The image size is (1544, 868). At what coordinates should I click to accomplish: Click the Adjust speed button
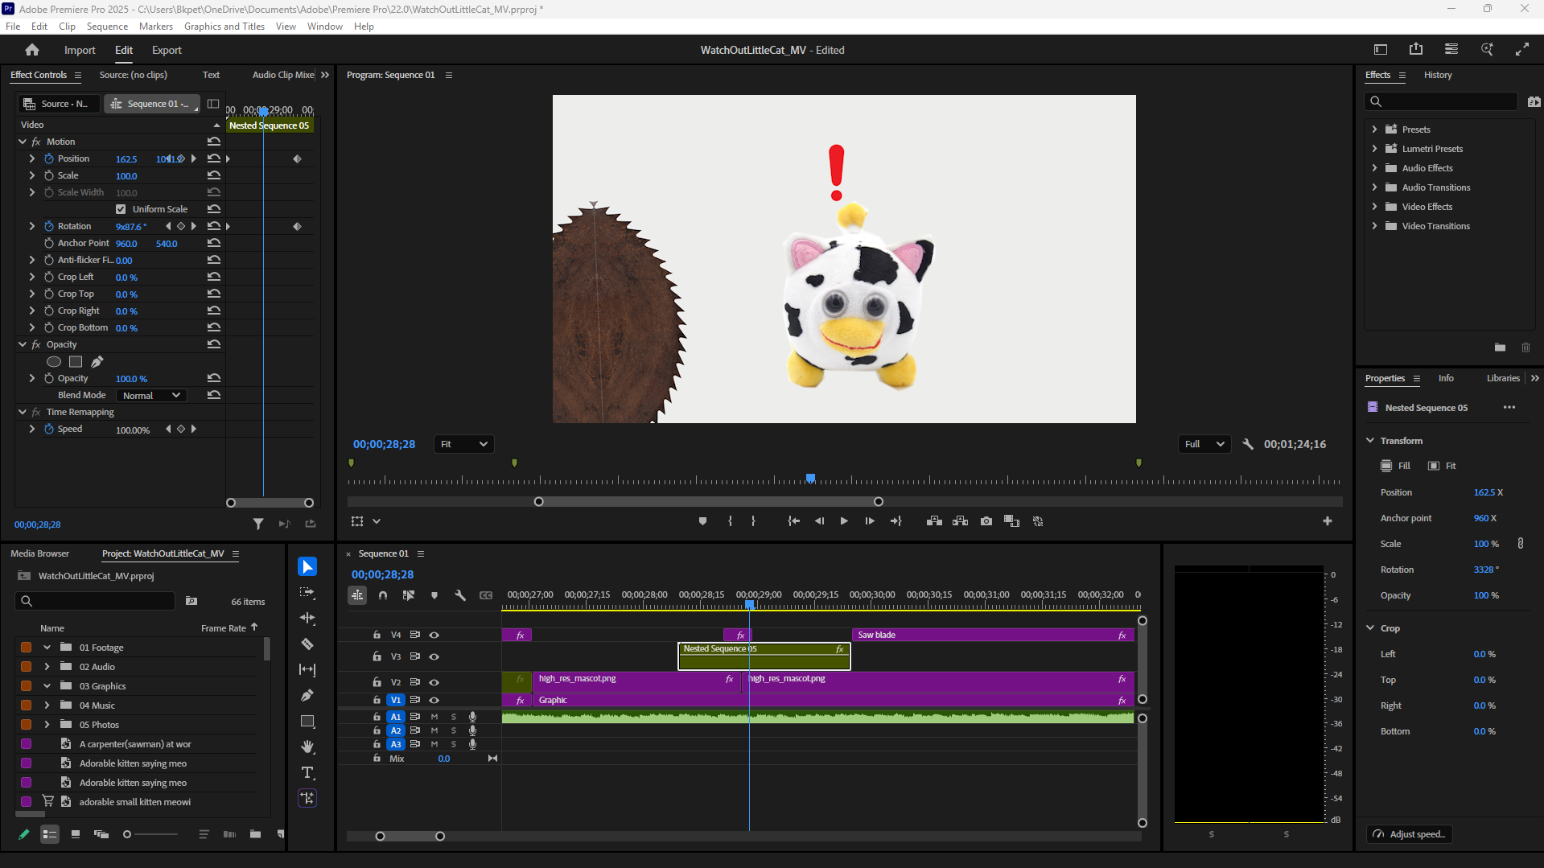[x=1409, y=834]
